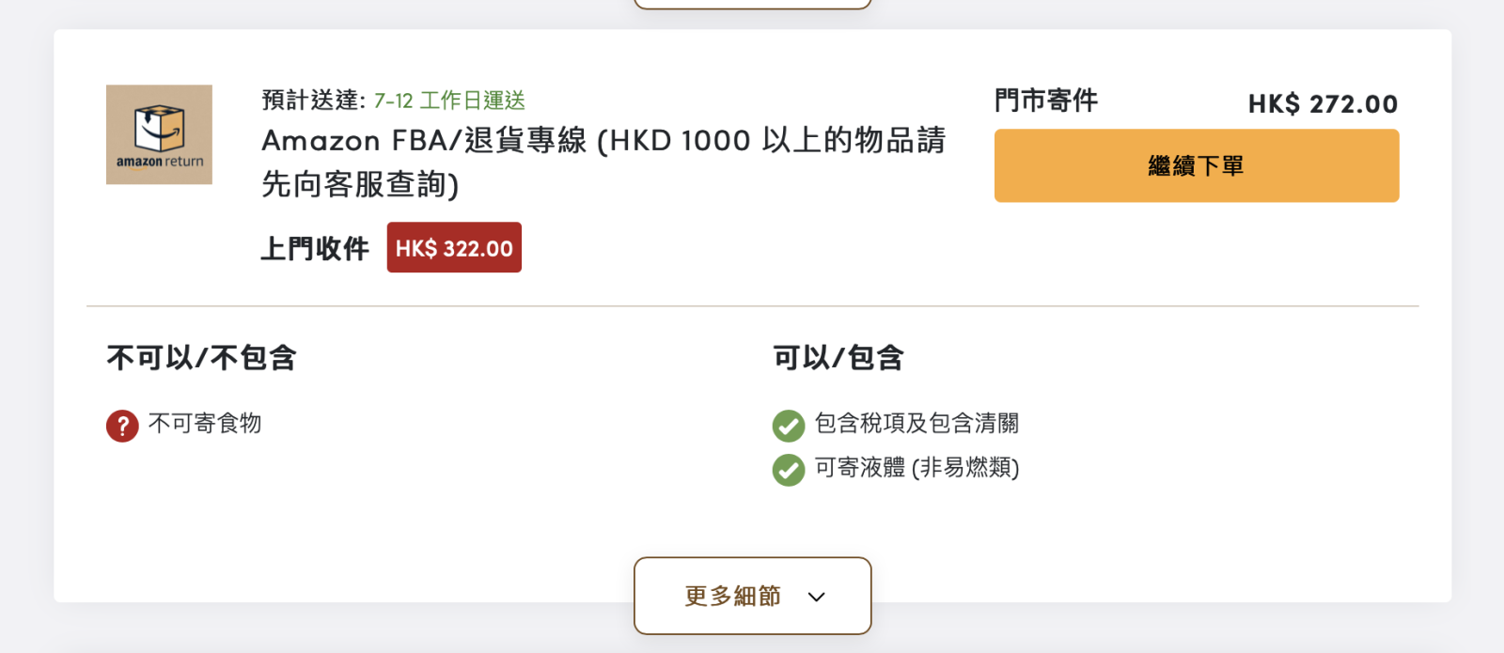Click the 不可寄食物 restriction text
Viewport: 1504px width, 653px height.
pyautogui.click(x=205, y=424)
